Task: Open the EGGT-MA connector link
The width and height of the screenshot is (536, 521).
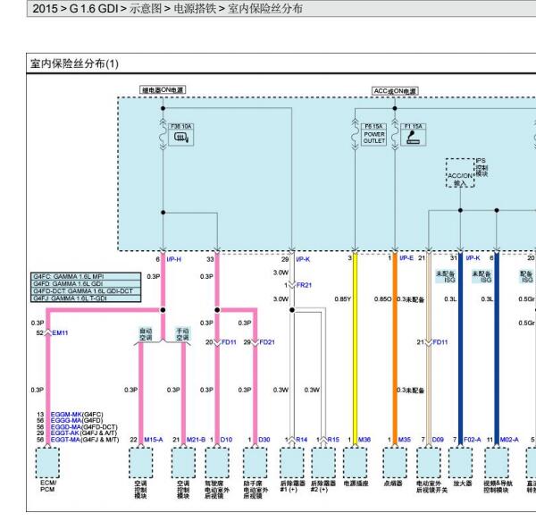Action: pos(65,440)
